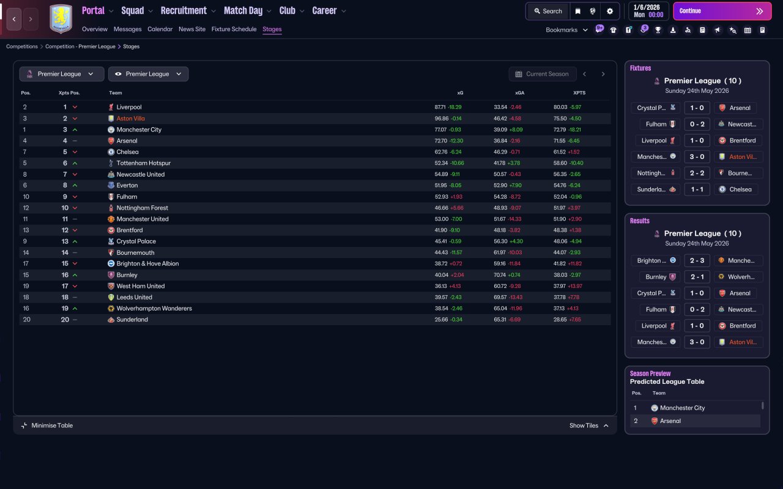Sort by the Xpts Pos. column header
Image resolution: width=783 pixels, height=489 pixels.
pyautogui.click(x=69, y=93)
